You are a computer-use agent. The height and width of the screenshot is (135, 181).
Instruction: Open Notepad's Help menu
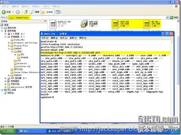(x=83, y=38)
